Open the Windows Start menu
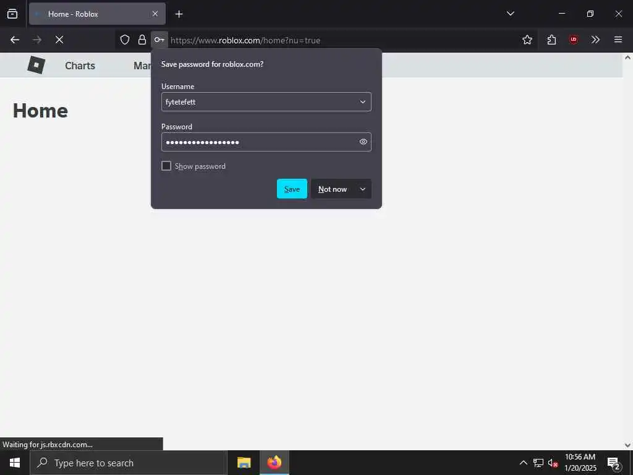This screenshot has height=475, width=633. (15, 463)
